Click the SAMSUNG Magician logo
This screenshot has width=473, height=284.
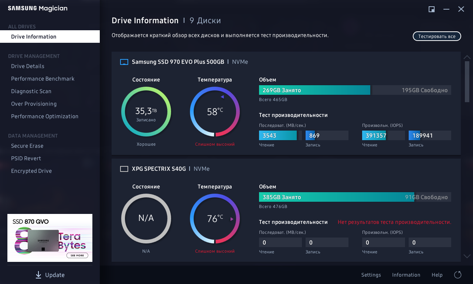click(38, 8)
